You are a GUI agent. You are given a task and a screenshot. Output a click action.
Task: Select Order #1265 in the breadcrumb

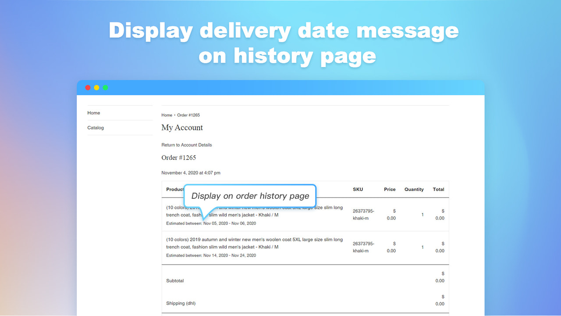click(x=188, y=115)
